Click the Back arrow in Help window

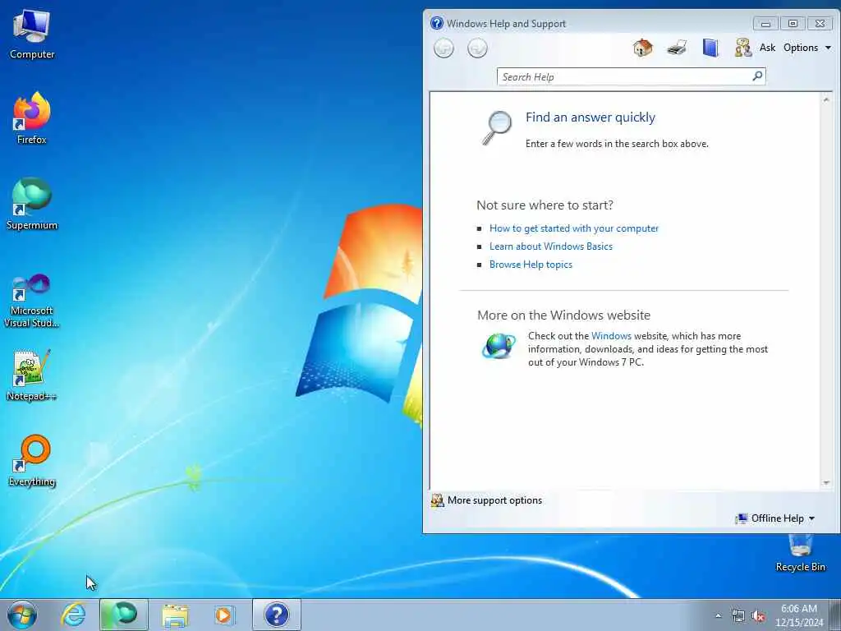tap(443, 48)
